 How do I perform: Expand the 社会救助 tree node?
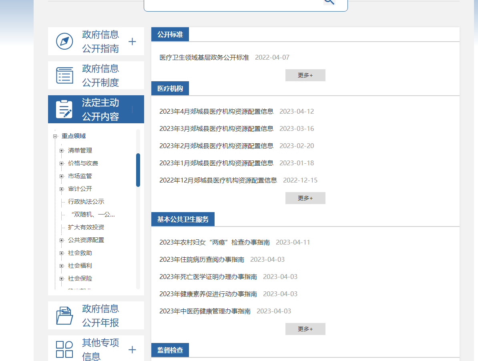(x=62, y=253)
